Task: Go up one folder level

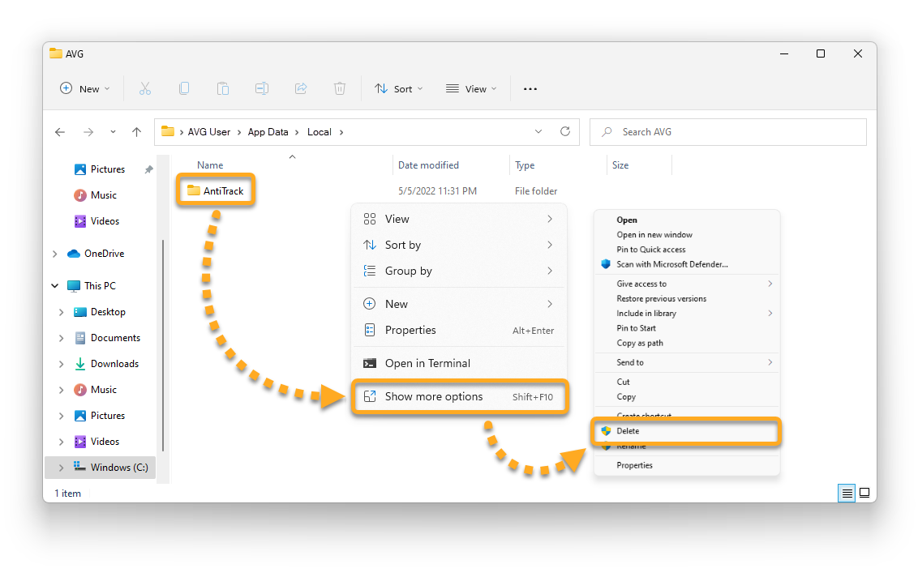Action: [136, 132]
